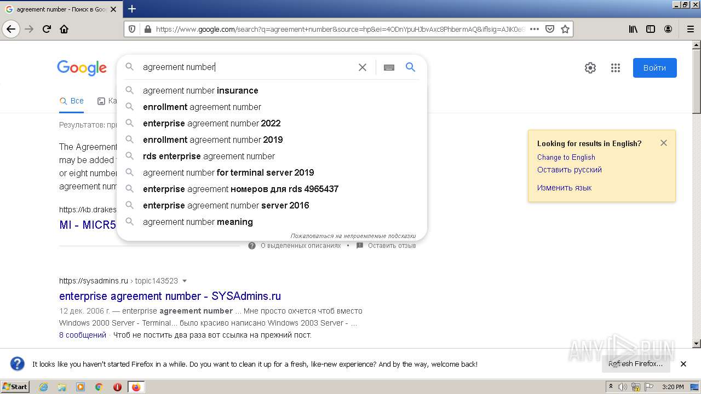The width and height of the screenshot is (701, 394).
Task: Choose suggestion agreement number meaning
Action: tap(272, 222)
